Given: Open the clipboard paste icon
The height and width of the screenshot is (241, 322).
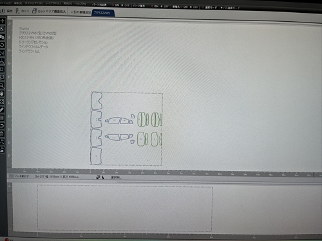Looking at the screenshot, I should (x=2, y=134).
